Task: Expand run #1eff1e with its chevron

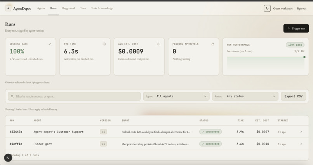Action: (x=301, y=144)
